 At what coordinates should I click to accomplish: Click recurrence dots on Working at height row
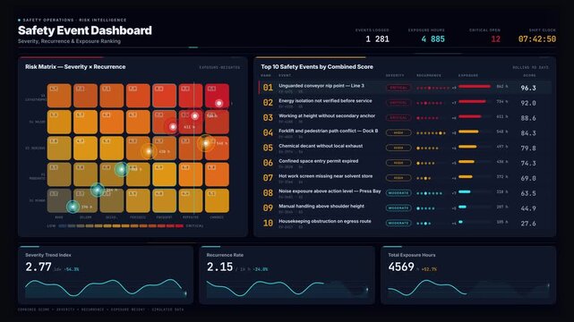(427, 118)
